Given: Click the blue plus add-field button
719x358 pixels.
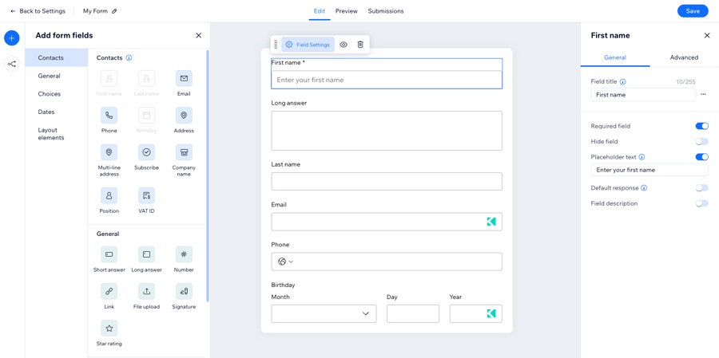Looking at the screenshot, I should pyautogui.click(x=12, y=38).
